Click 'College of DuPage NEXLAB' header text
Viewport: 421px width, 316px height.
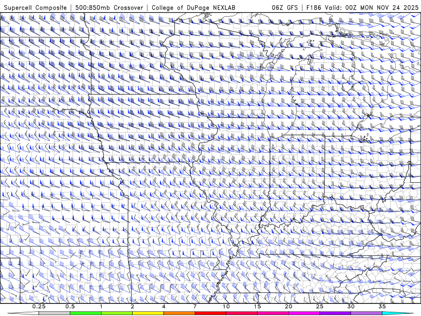coord(193,8)
